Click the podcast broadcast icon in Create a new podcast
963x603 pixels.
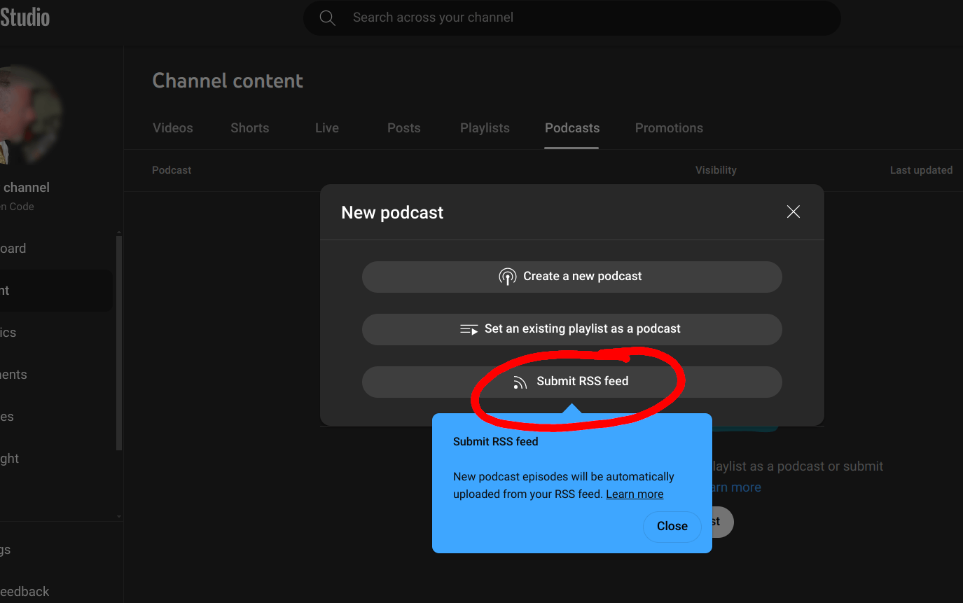pos(508,277)
